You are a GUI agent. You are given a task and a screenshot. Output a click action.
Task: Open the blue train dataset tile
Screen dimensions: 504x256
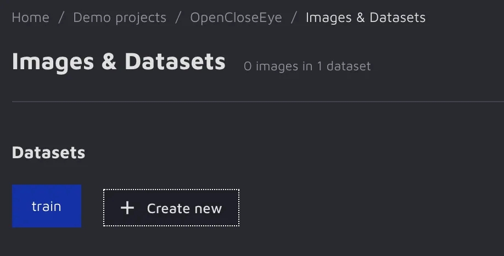(47, 206)
